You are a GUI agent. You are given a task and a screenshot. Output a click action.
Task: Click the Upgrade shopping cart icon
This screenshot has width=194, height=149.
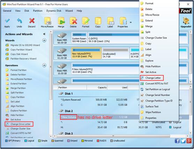point(186,21)
